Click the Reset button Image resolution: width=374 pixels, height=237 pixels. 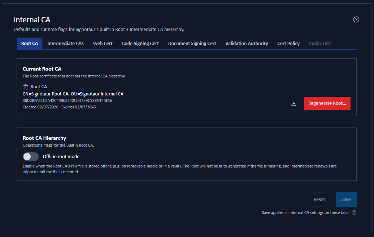[319, 200]
